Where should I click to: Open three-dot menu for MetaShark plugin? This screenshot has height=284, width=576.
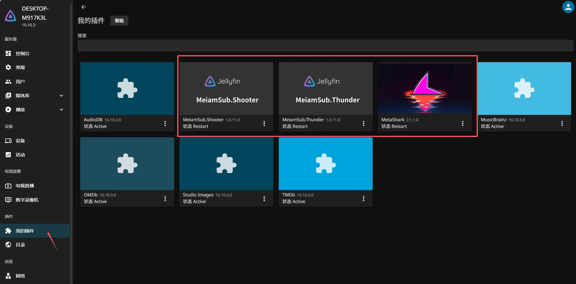(463, 123)
